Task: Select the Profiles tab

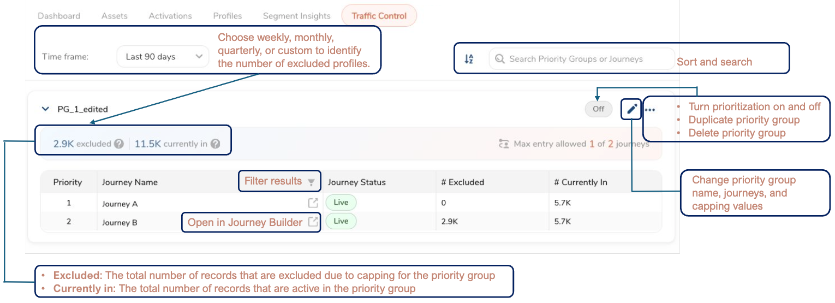Action: click(228, 16)
